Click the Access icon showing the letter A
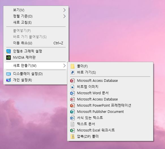This screenshot has height=149, width=165. [72, 81]
